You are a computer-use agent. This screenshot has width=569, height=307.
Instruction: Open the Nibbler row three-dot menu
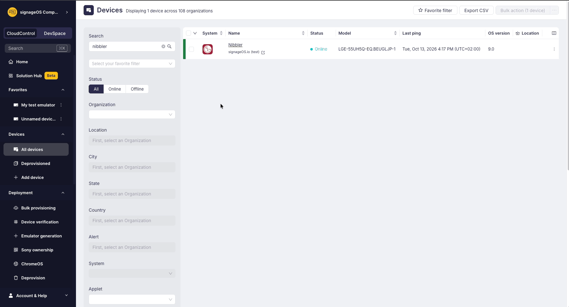coord(554,49)
